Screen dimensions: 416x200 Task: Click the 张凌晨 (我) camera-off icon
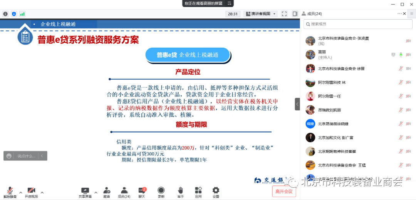pyautogui.click(x=408, y=41)
